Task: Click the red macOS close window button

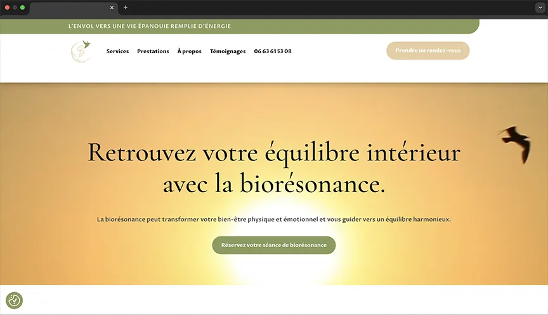Action: [7, 8]
